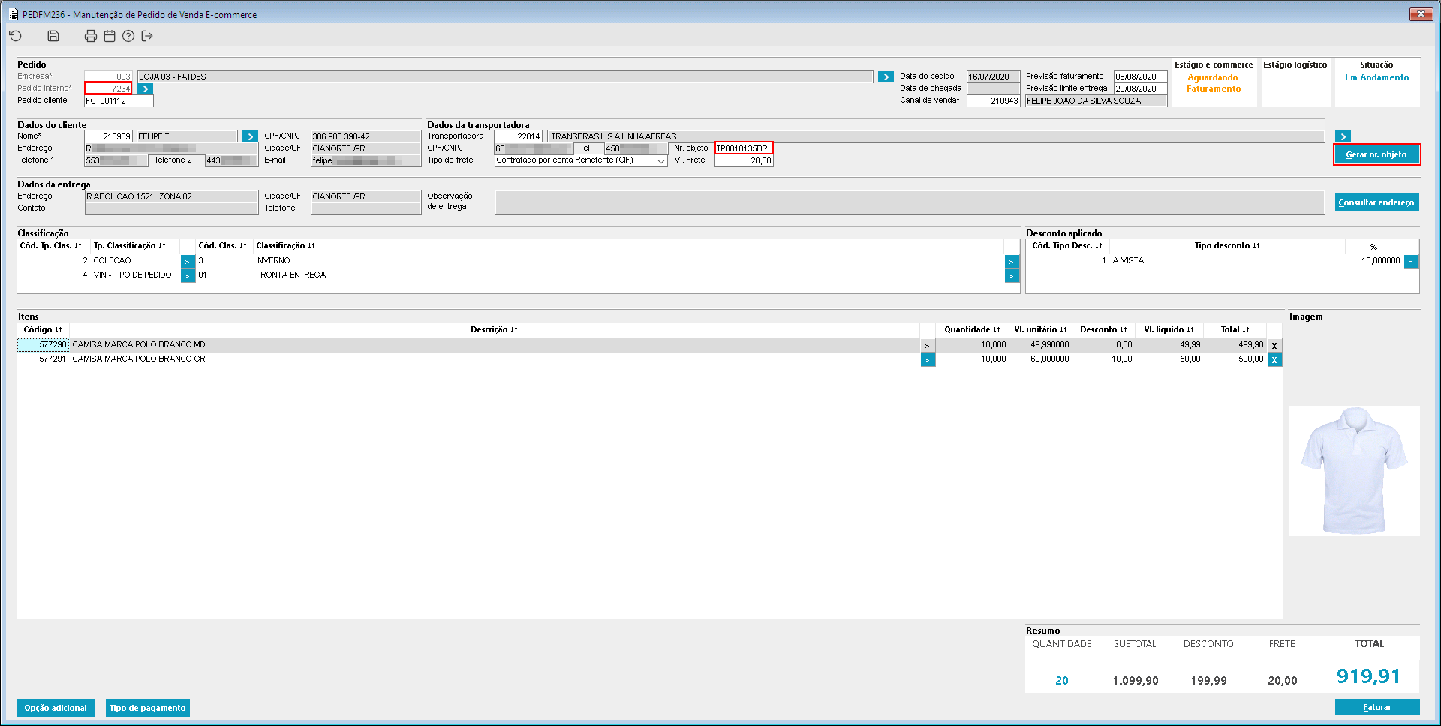Open Opção adicional

pyautogui.click(x=56, y=708)
